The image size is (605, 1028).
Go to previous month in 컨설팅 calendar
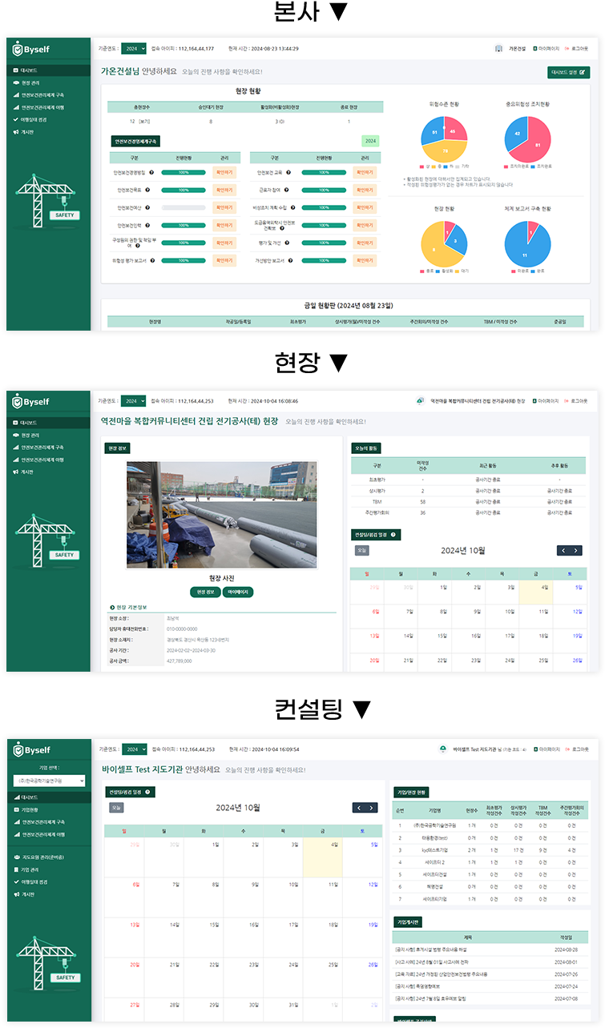click(x=359, y=808)
